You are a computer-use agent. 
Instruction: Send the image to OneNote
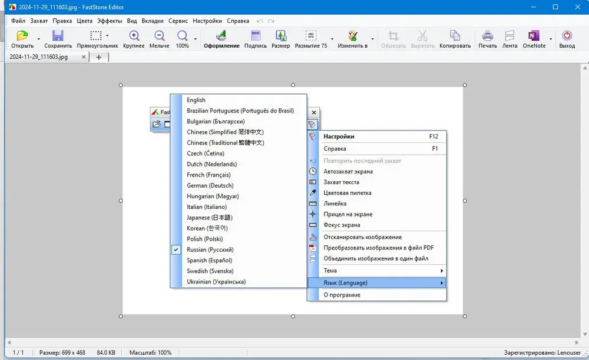point(534,36)
